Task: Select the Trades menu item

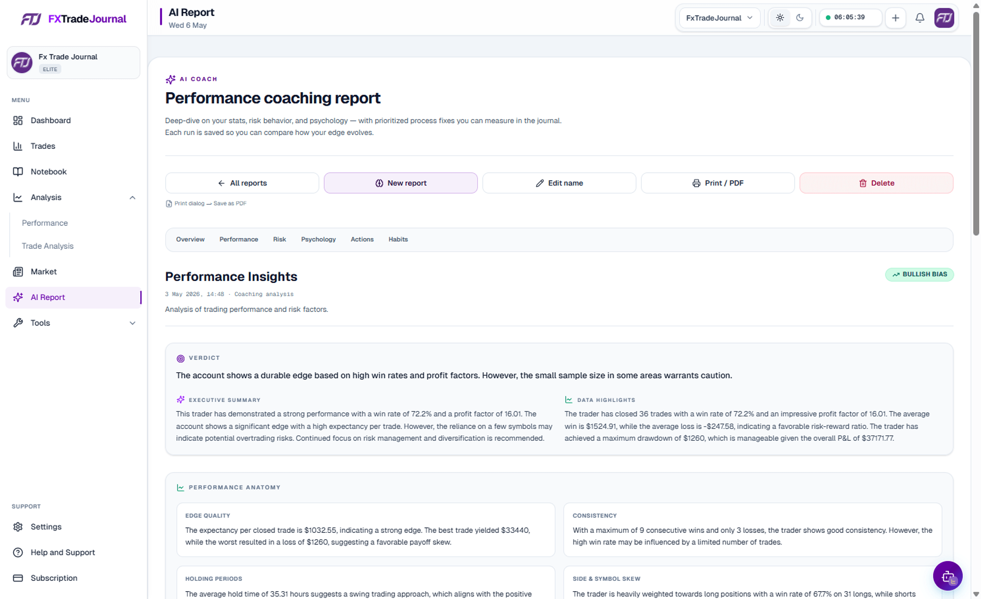Action: (x=74, y=146)
